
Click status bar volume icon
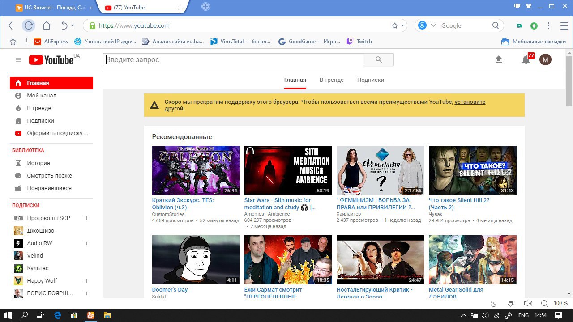coord(528,303)
